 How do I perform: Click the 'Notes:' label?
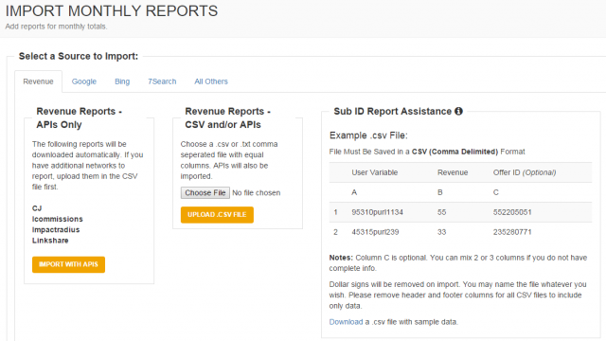tap(341, 258)
